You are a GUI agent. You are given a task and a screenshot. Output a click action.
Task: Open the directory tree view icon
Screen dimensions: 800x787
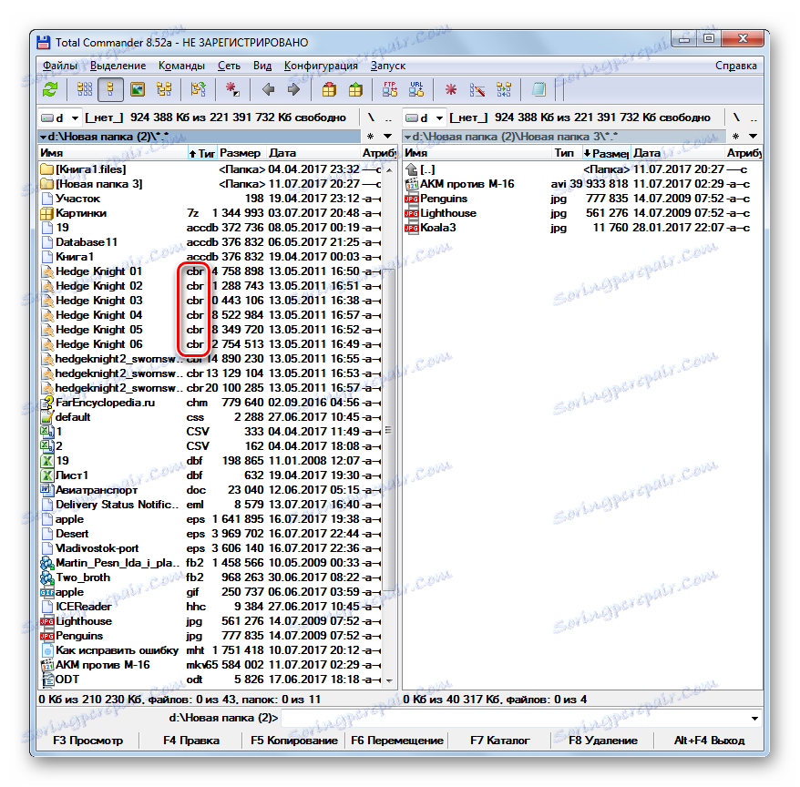164,90
